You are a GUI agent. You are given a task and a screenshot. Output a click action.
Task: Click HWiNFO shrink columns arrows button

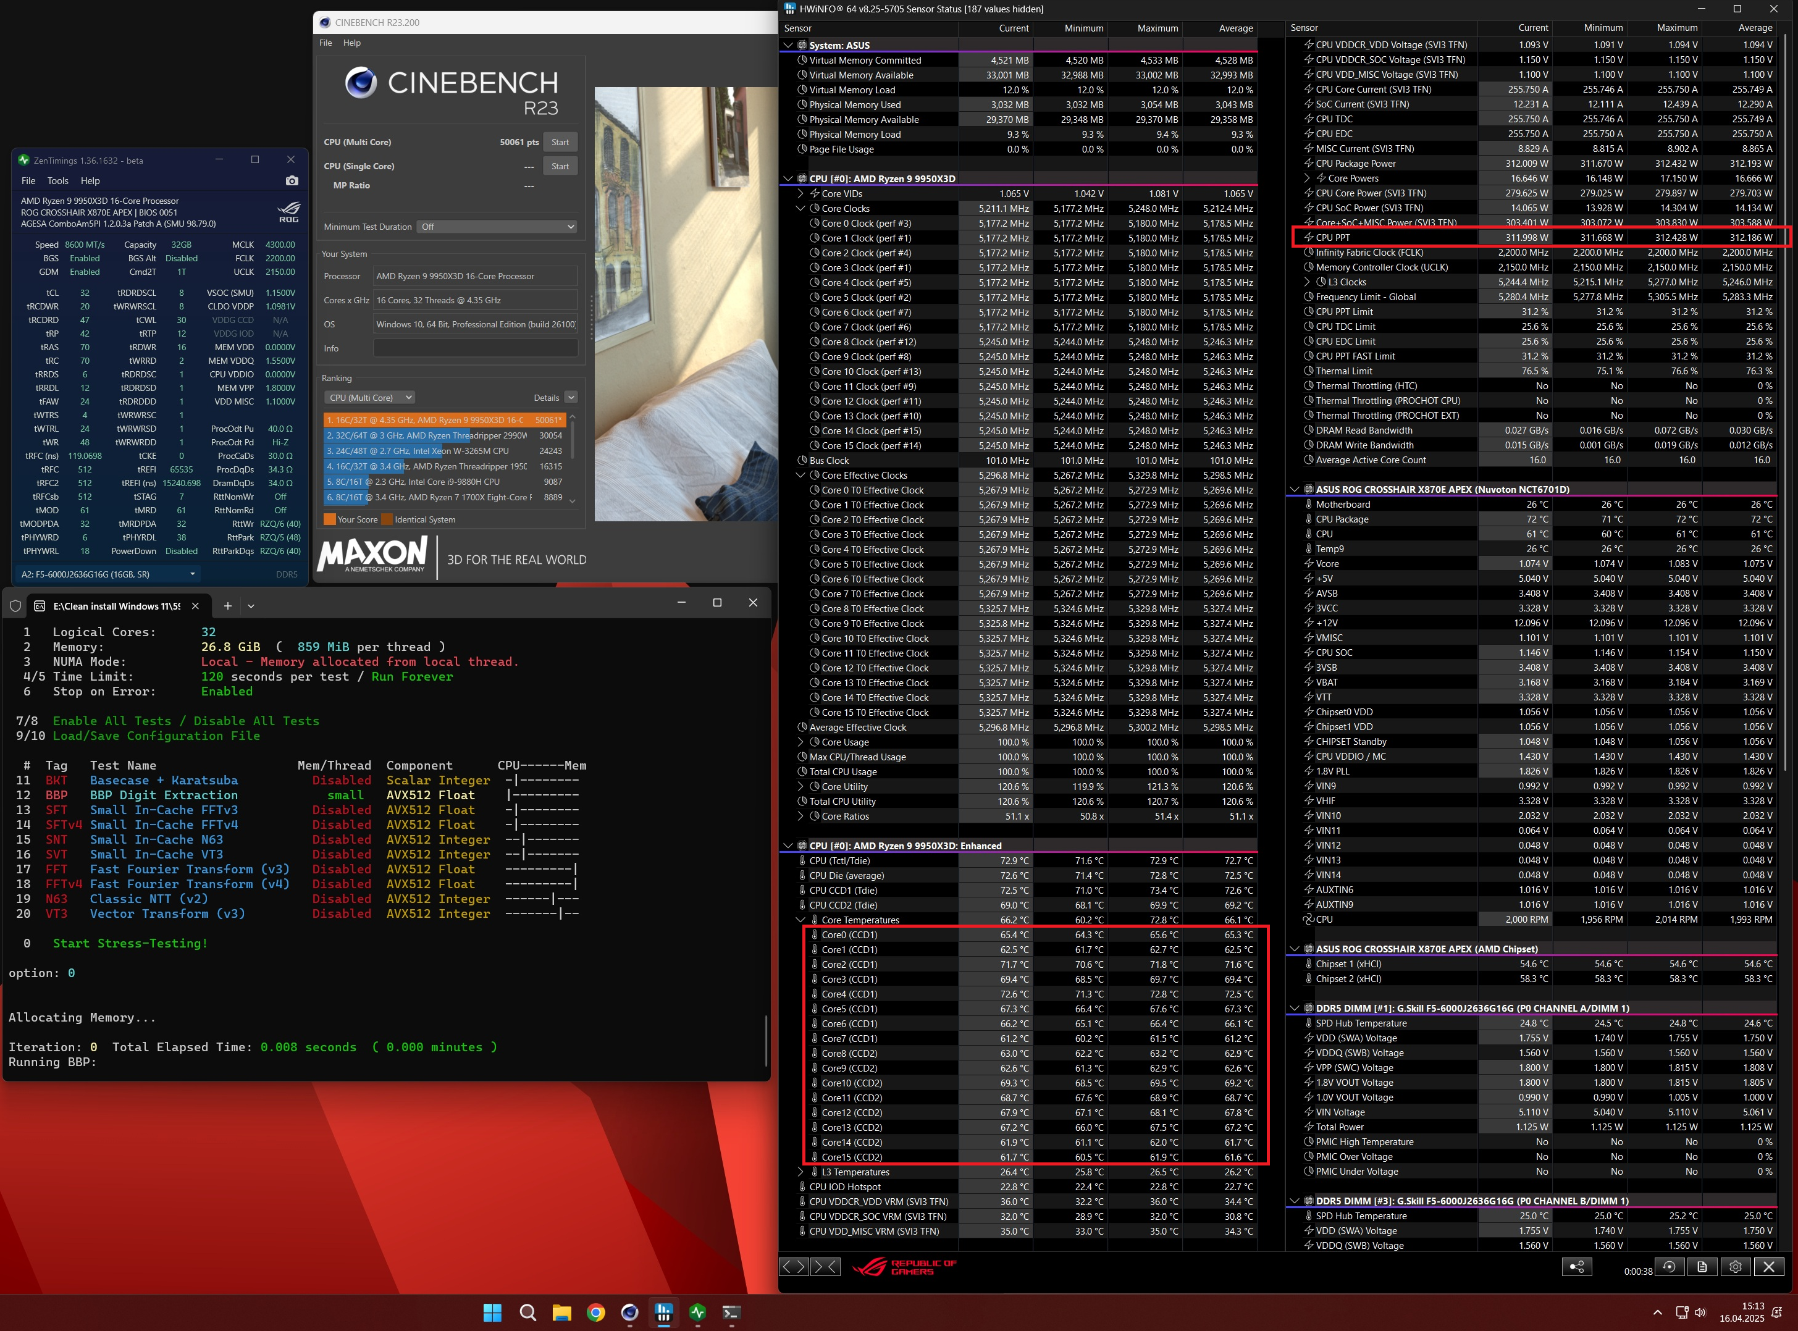(x=825, y=1267)
